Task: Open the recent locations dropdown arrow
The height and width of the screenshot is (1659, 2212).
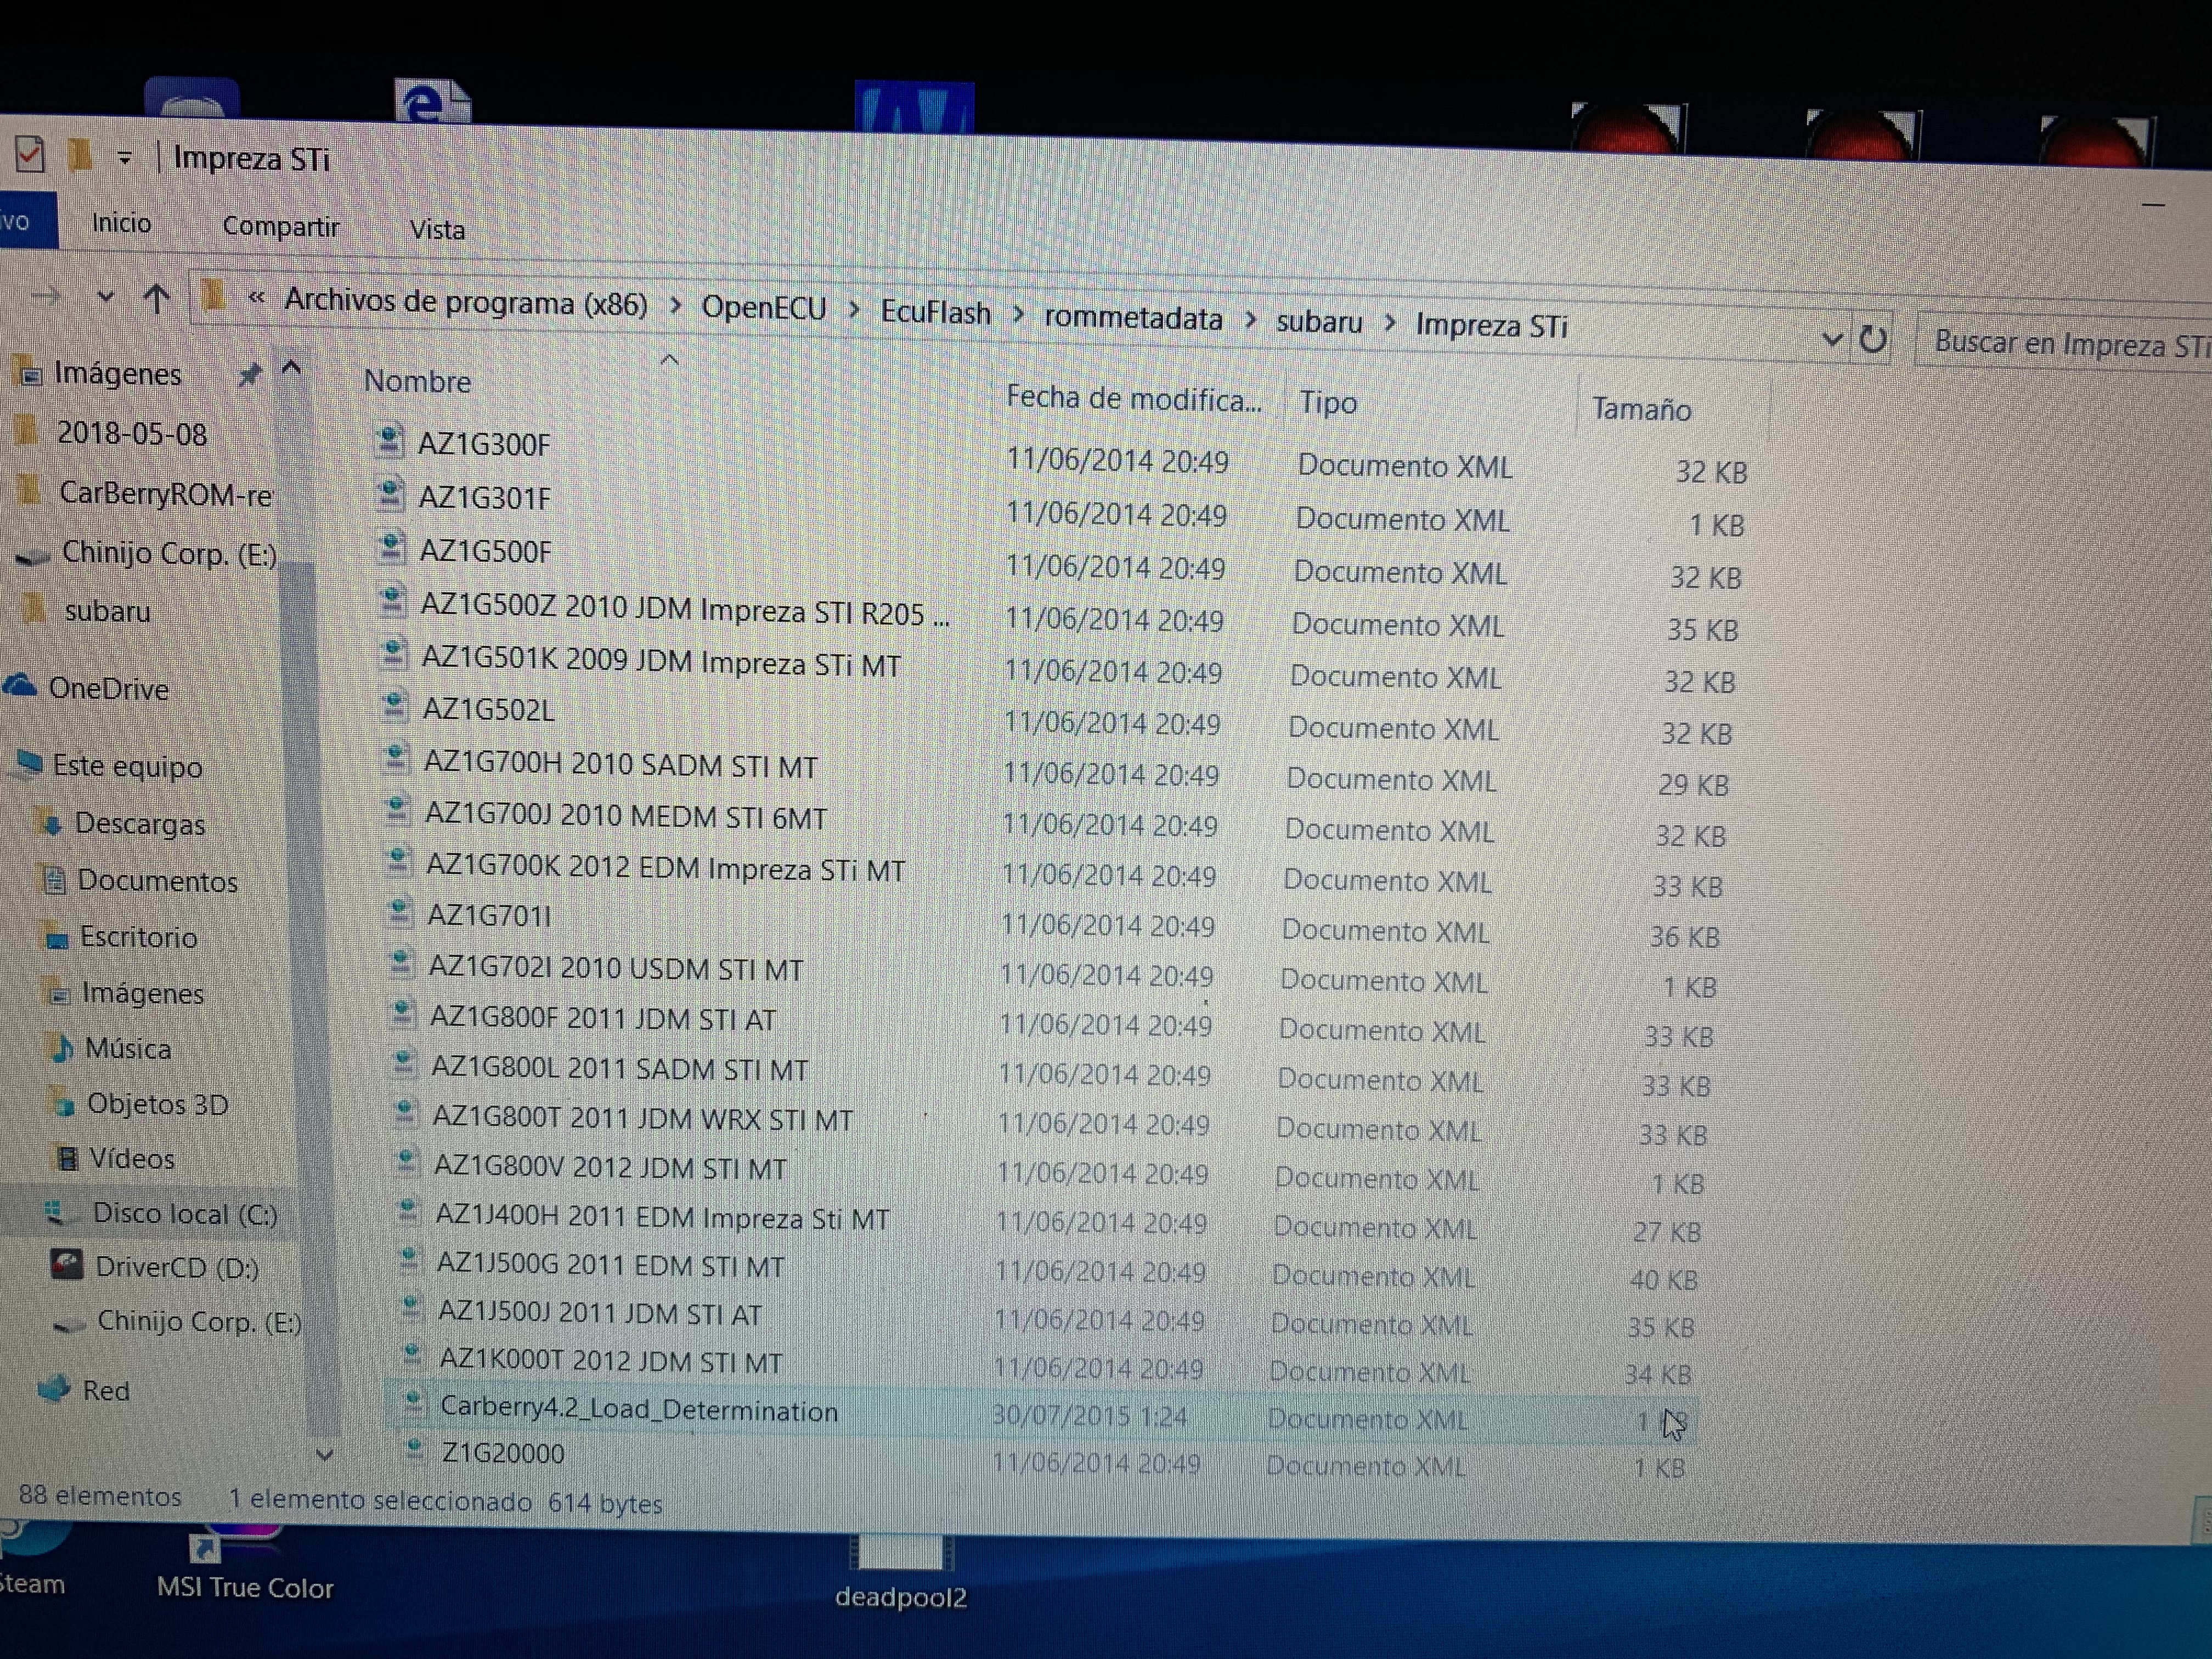Action: [x=105, y=296]
